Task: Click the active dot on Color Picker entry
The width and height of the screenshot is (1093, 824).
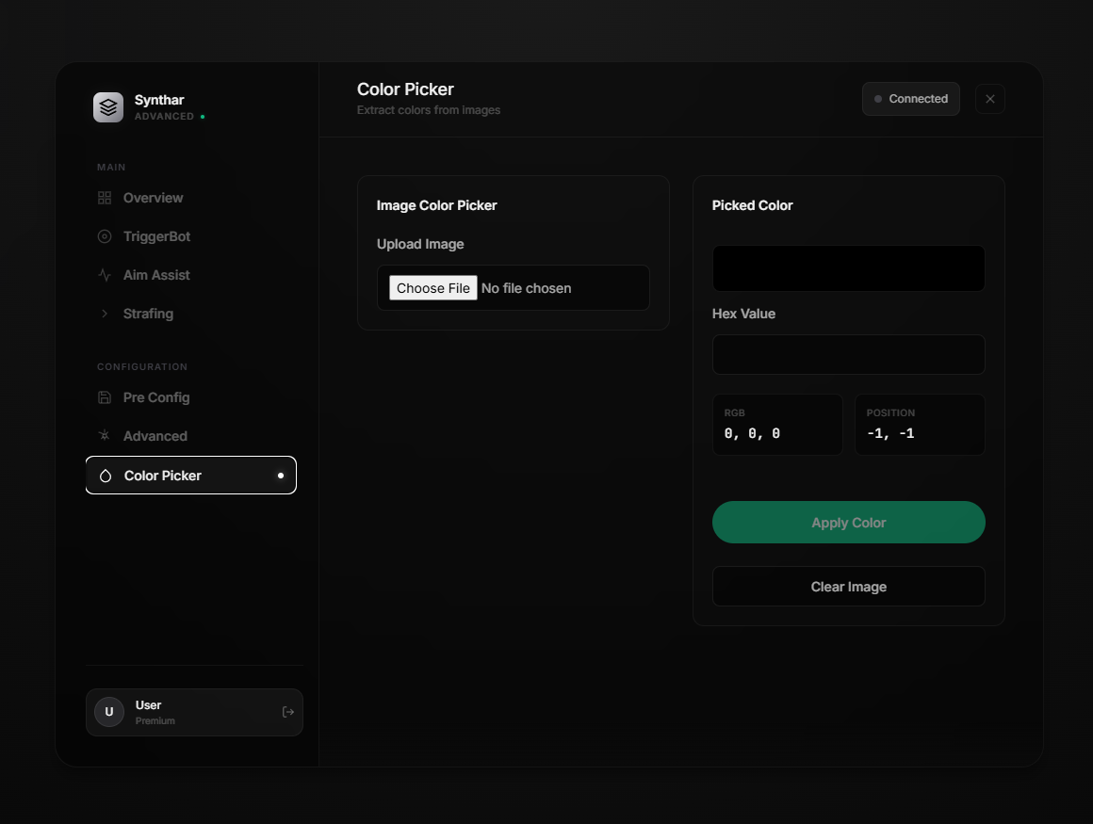Action: [280, 476]
